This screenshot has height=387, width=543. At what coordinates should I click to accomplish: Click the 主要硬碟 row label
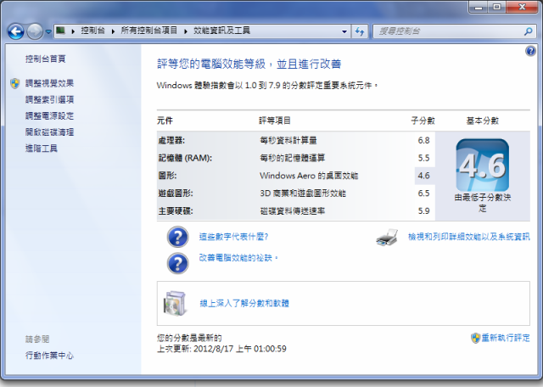[x=176, y=211]
